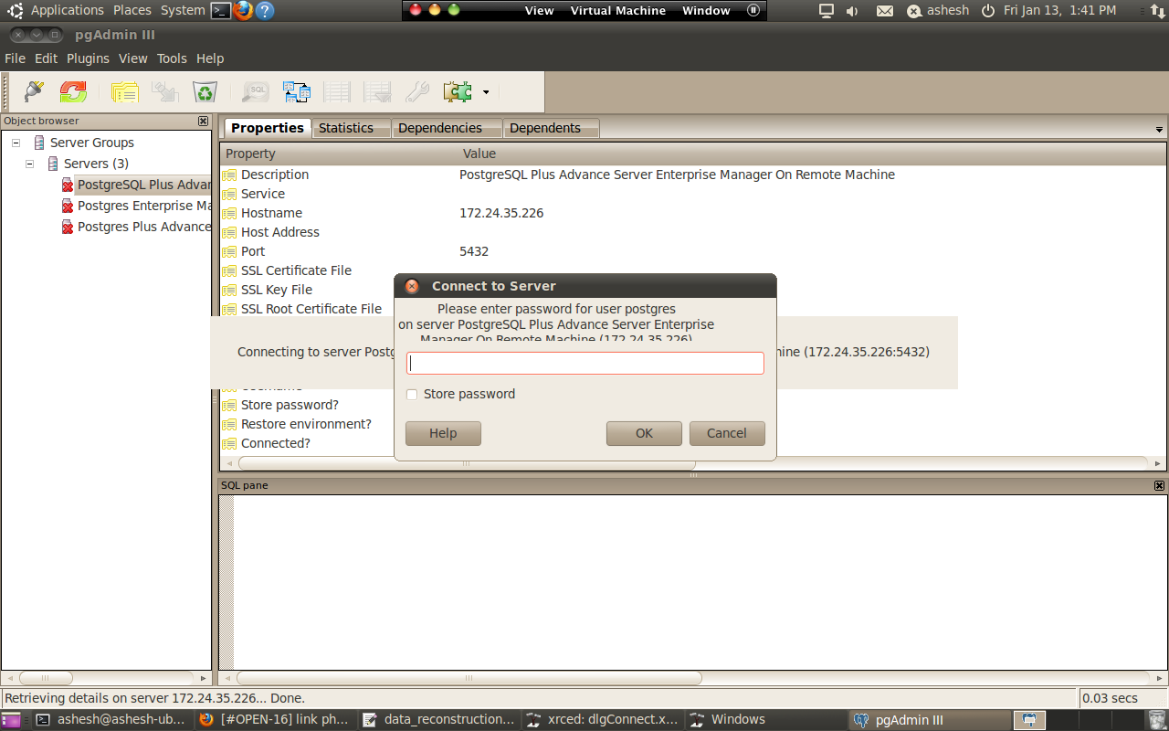Select Postgres Enterprise Manager server in tree
This screenshot has width=1169, height=731.
click(x=143, y=206)
